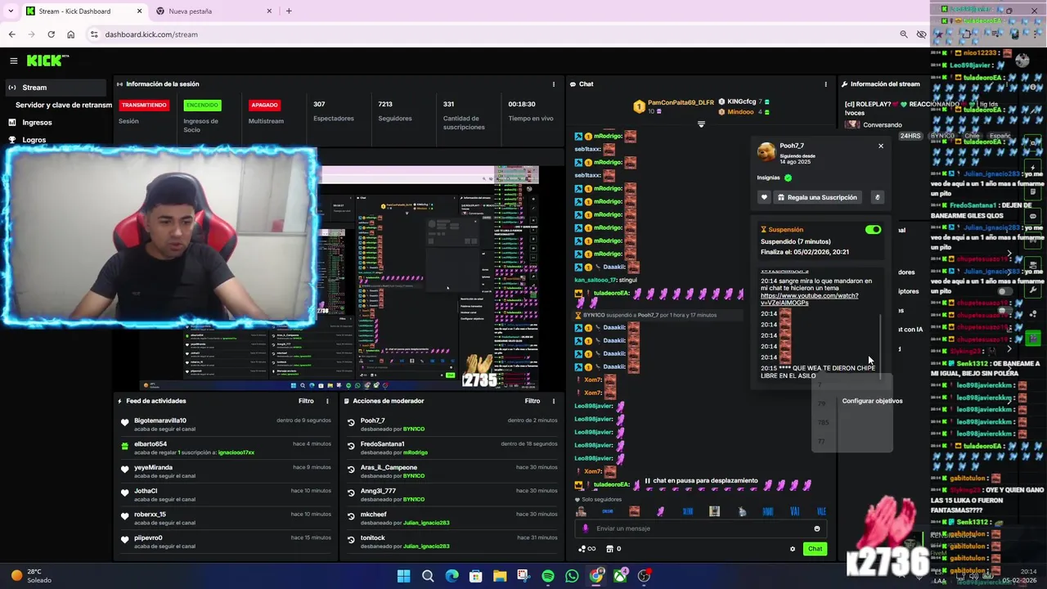Open Servidor y clave de retransmisión

click(64, 105)
